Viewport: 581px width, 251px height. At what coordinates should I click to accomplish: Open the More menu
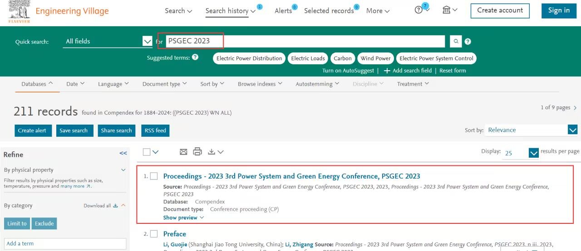click(378, 10)
